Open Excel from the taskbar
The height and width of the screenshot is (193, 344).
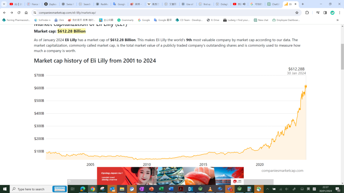[161, 189]
